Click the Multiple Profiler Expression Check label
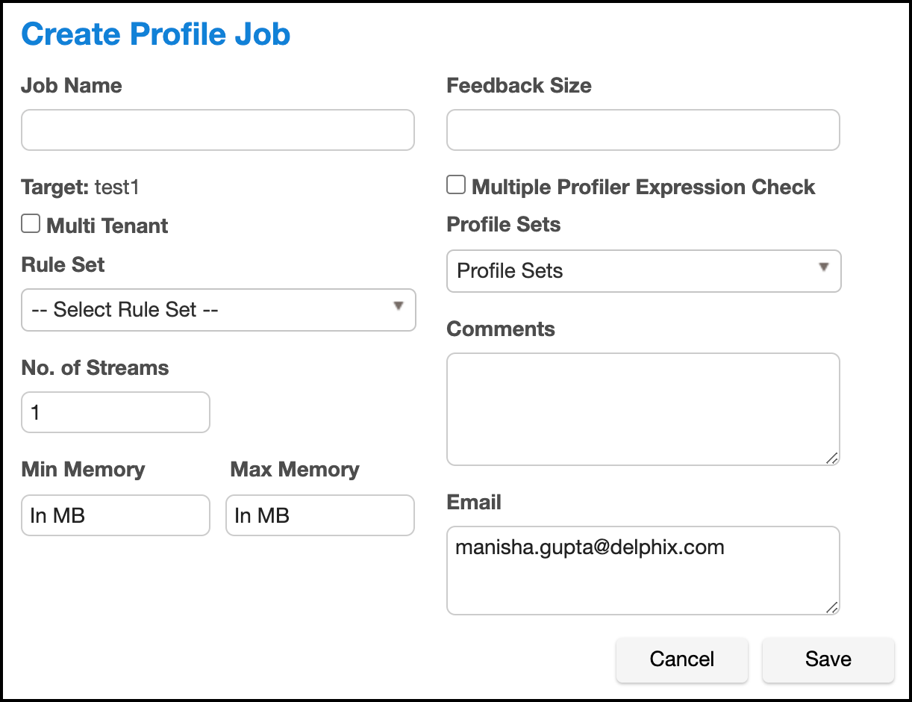Screen dimensions: 912x702 tap(643, 187)
